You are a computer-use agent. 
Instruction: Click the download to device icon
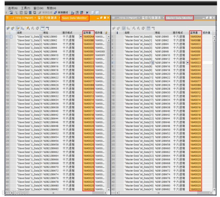[x=21, y=13]
